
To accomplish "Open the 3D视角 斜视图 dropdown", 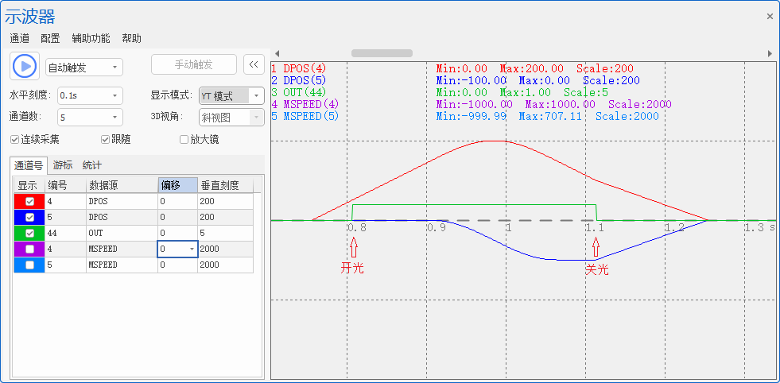I will point(231,118).
